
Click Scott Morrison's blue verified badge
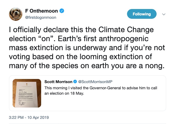coord(75,82)
